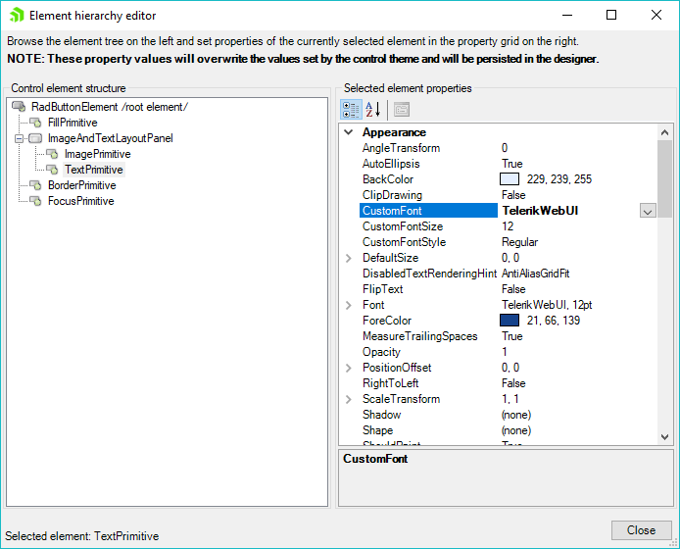Select BorderPrimitive in the tree

(82, 185)
